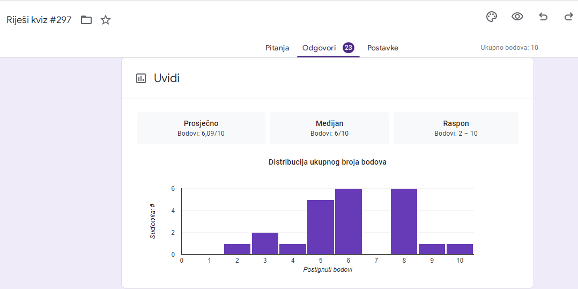
Task: Move quiz to folder via folder icon
Action: click(x=86, y=20)
